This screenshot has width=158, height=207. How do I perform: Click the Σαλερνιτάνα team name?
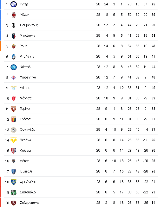click(30, 203)
